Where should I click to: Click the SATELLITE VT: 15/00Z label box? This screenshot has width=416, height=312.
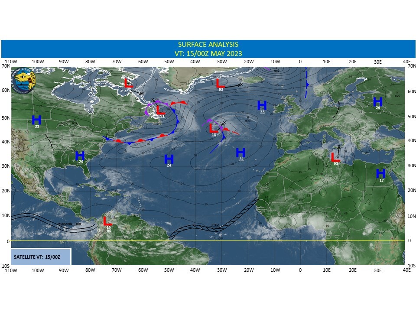pos(41,257)
